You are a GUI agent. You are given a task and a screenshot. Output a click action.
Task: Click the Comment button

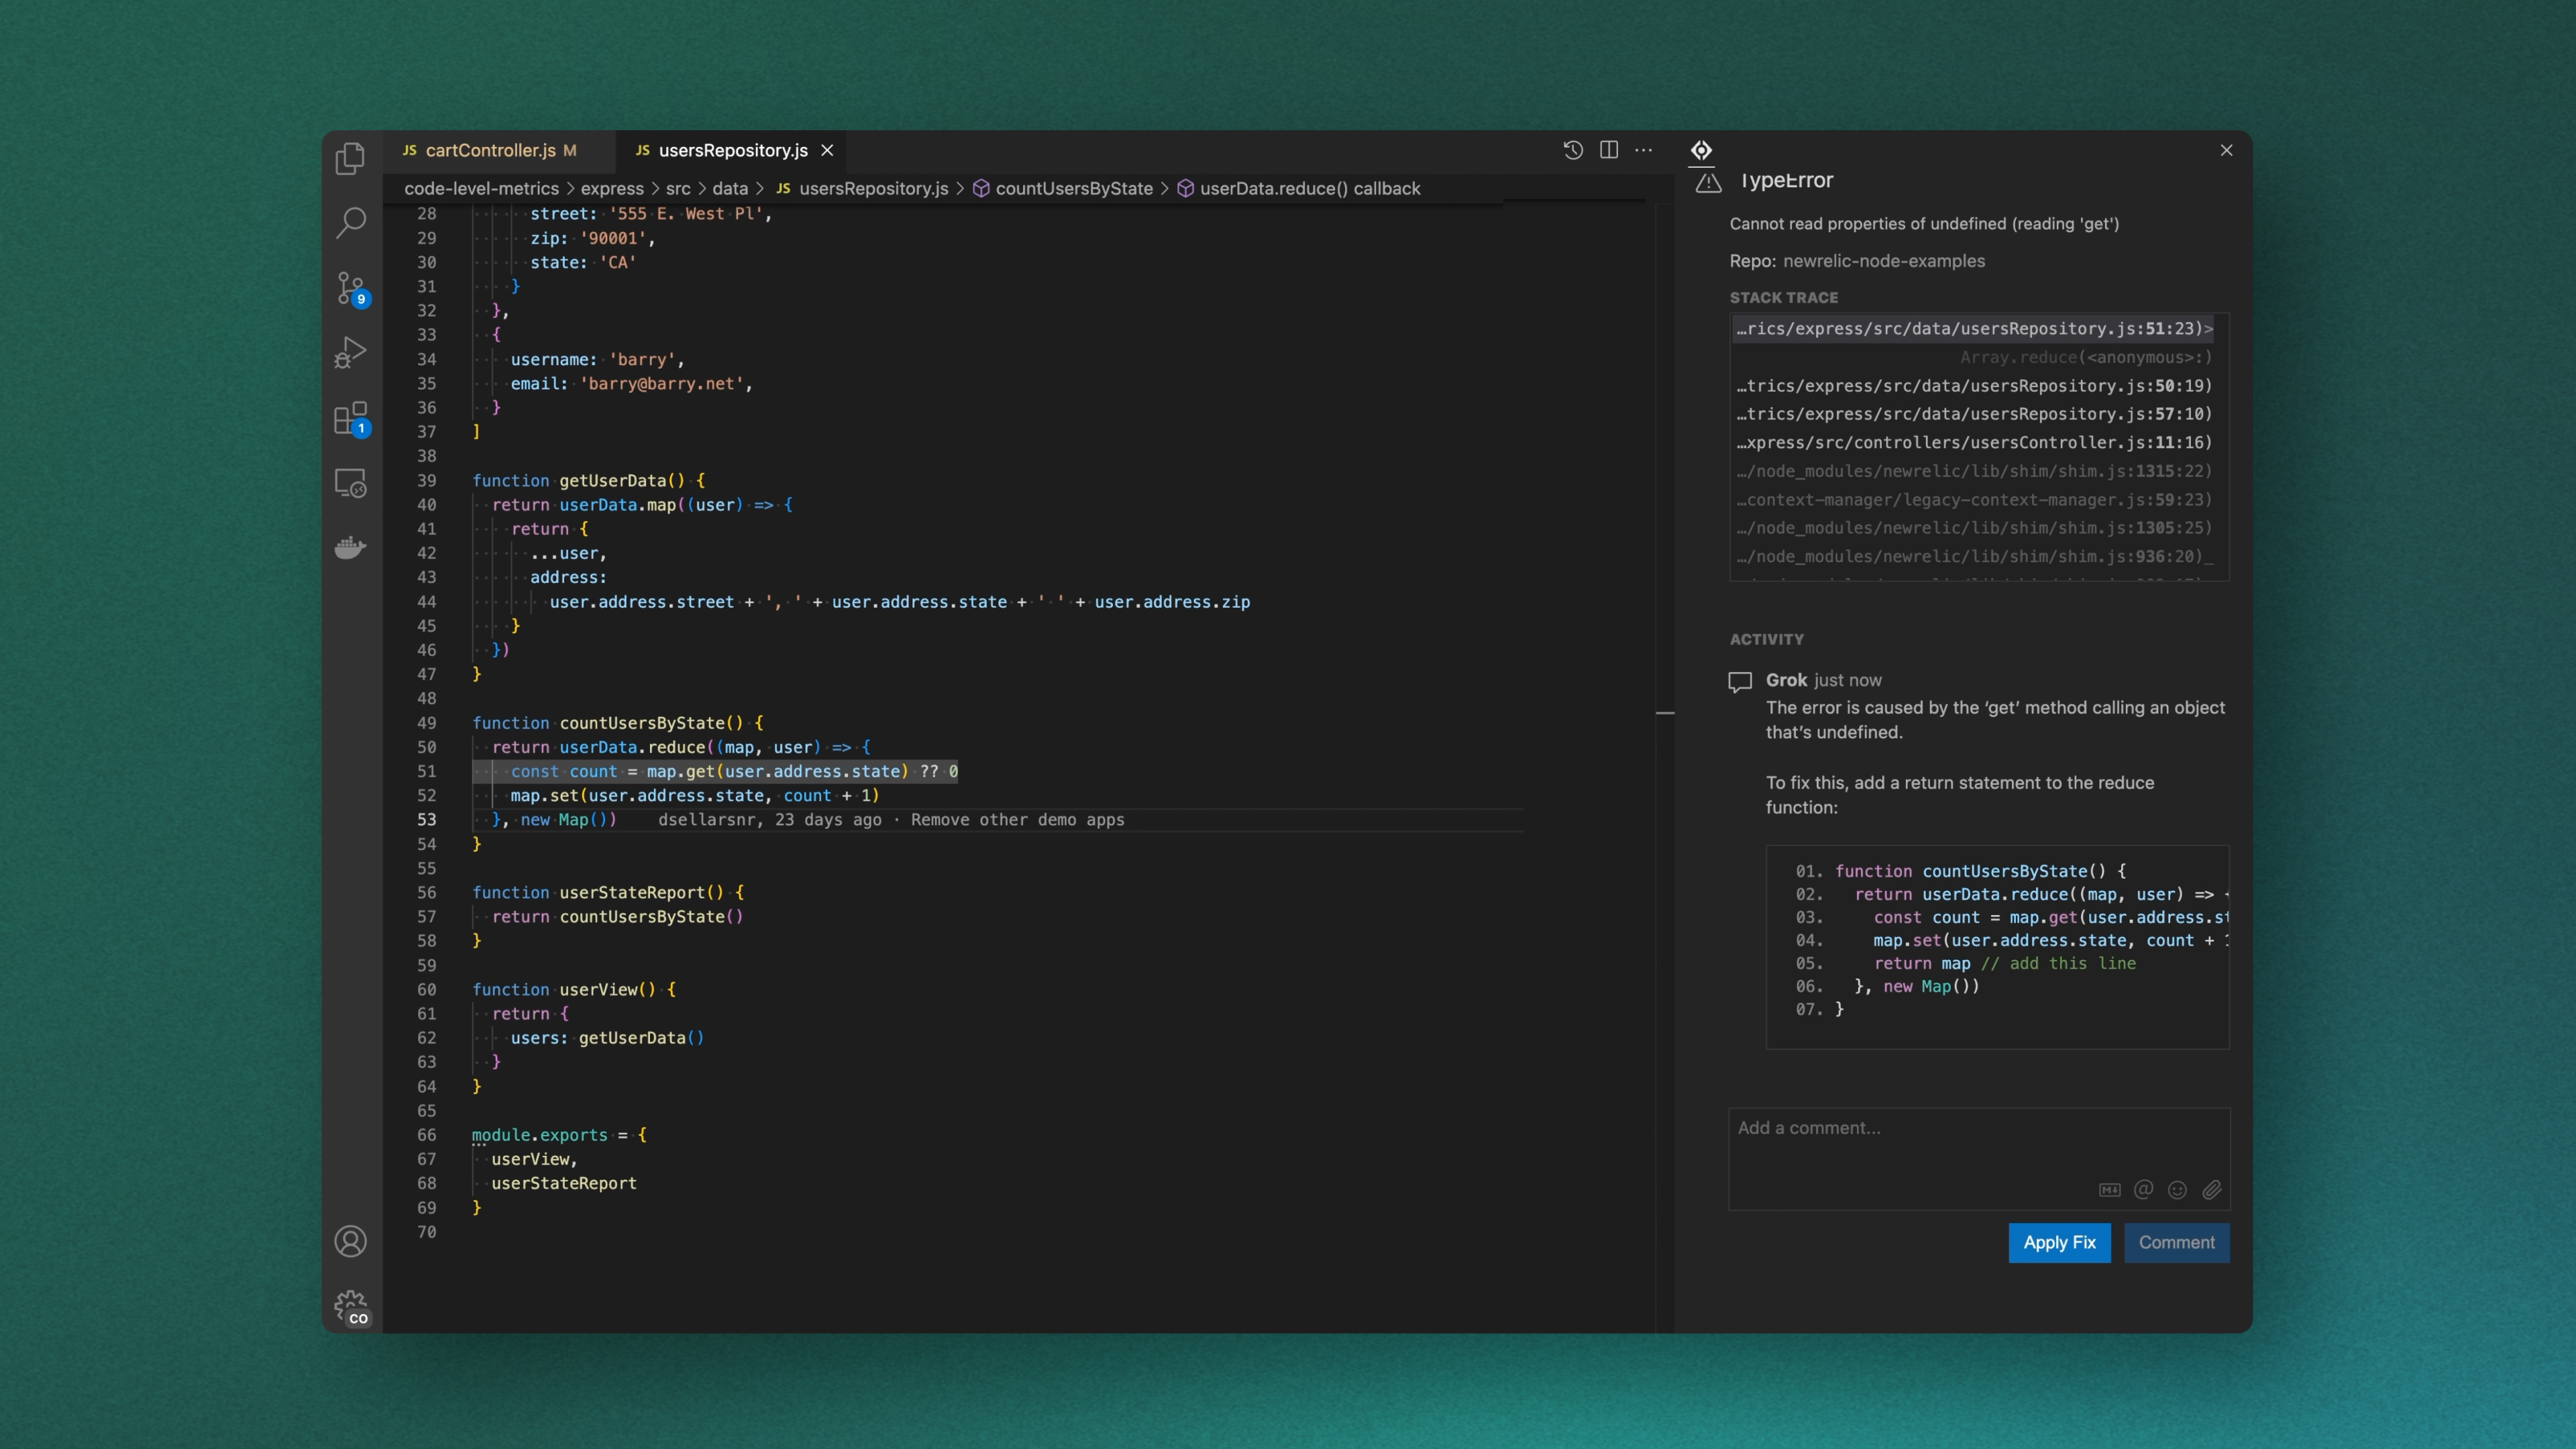tap(2176, 1242)
